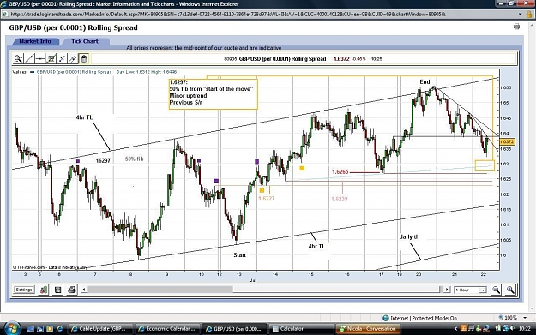Click the system clock 10:22
This screenshot has width=536, height=335.
[526, 328]
